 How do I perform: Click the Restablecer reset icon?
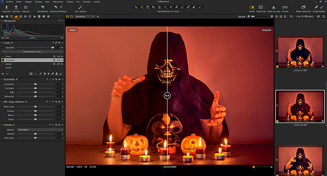42,7
